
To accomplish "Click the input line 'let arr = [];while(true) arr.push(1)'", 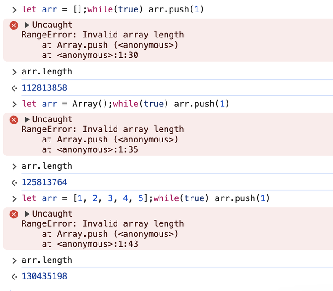I will click(x=113, y=10).
